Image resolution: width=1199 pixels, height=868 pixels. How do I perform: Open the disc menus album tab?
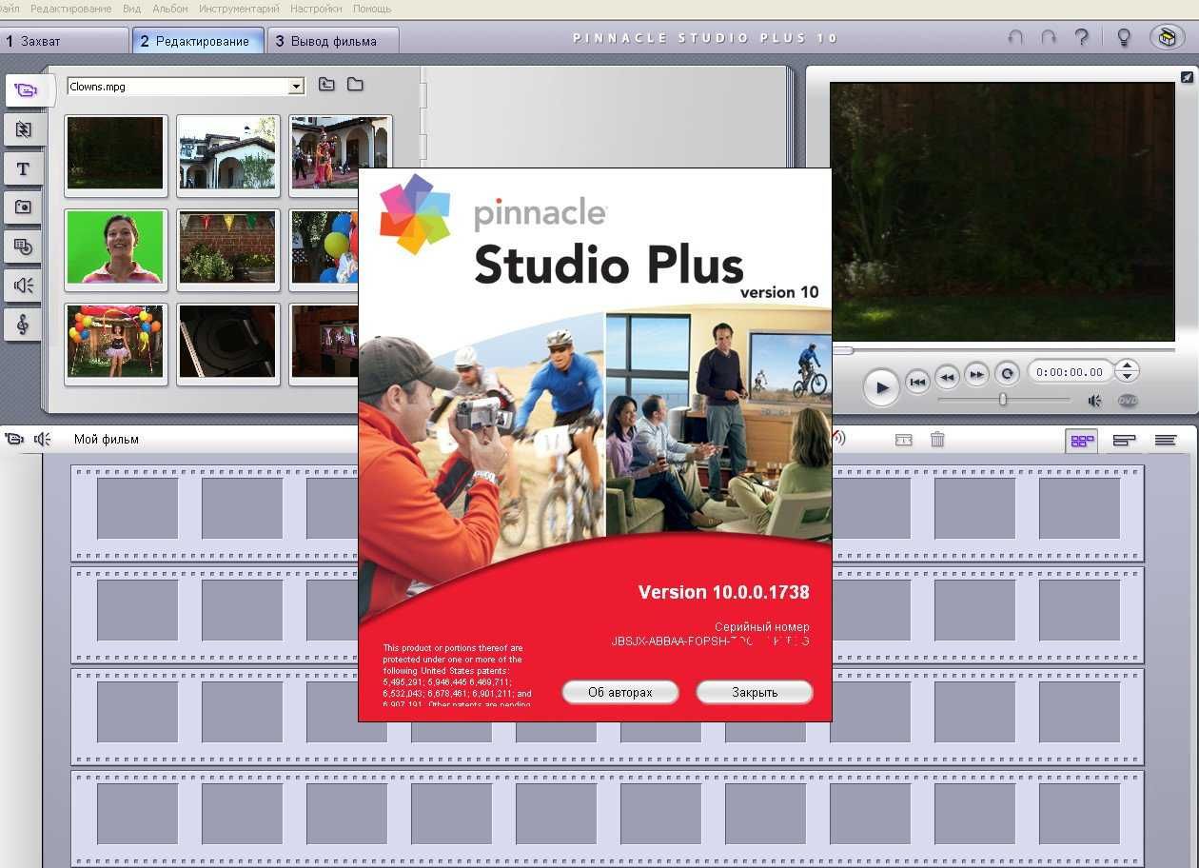(x=24, y=247)
